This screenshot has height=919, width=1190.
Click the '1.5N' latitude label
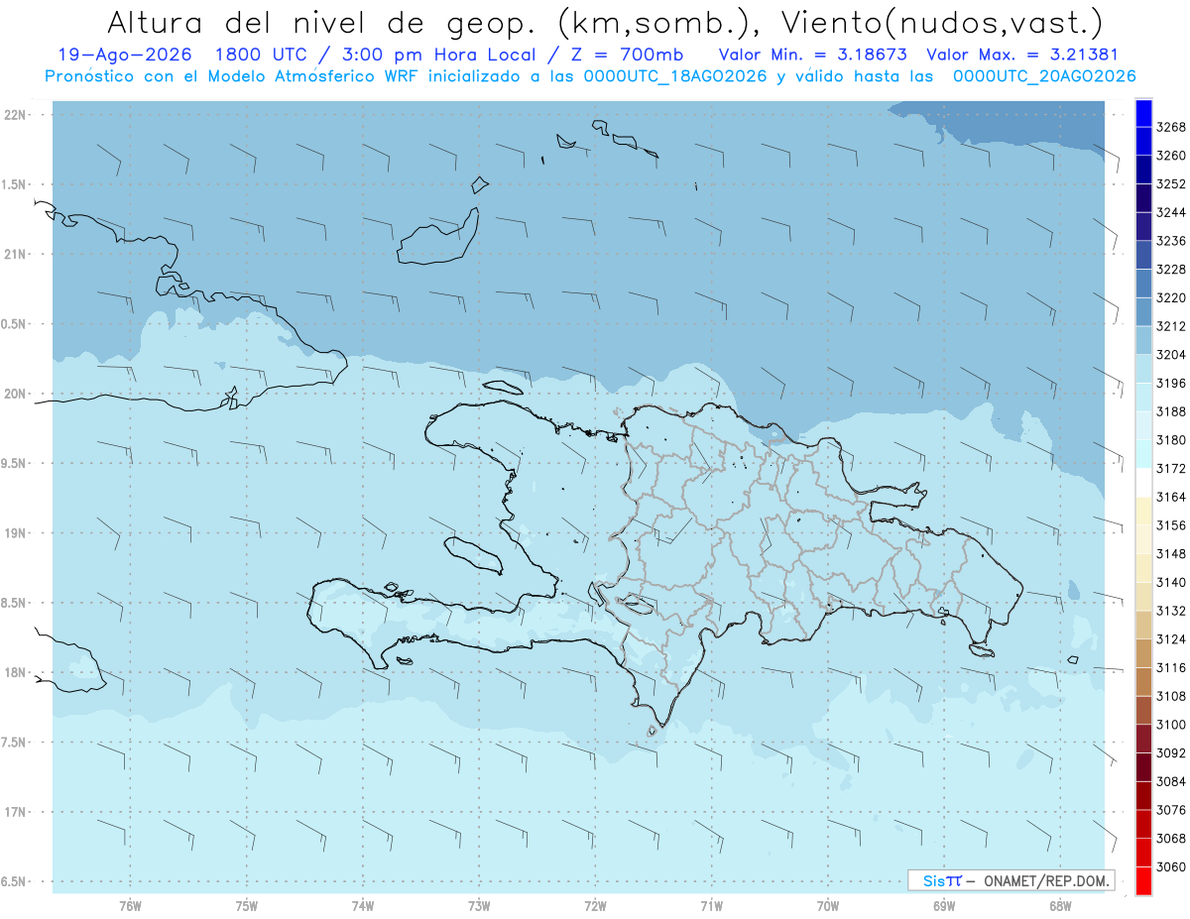point(15,184)
